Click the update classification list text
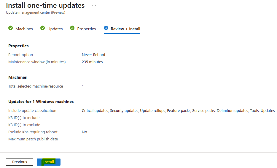The width and height of the screenshot is (277, 168). pyautogui.click(x=178, y=110)
